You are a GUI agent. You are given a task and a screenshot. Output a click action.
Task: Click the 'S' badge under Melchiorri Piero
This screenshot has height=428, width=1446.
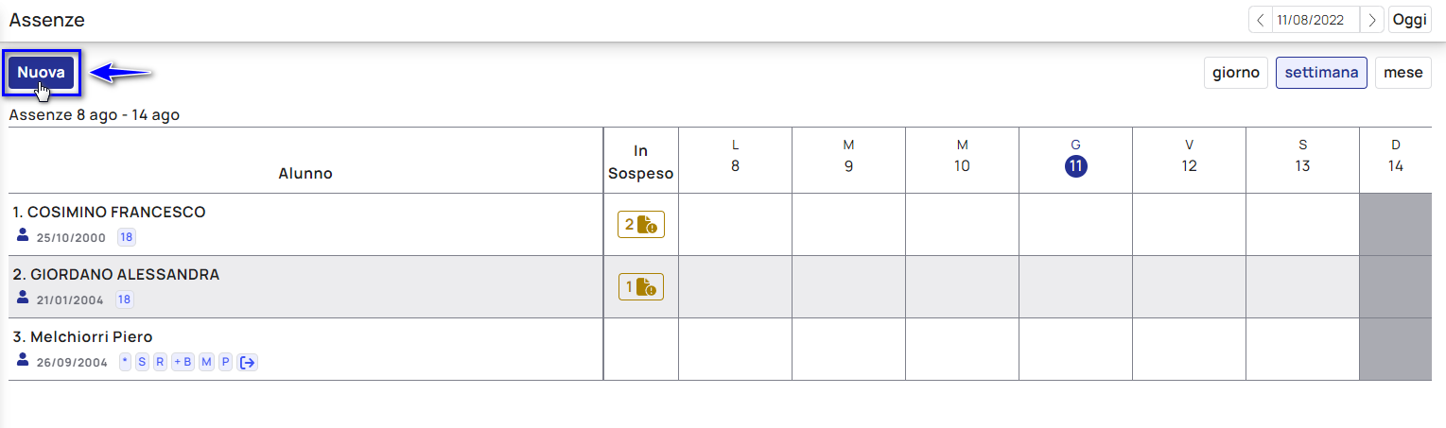pos(142,362)
